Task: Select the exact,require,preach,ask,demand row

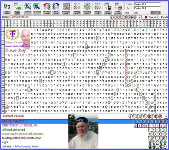Action: click(x=84, y=134)
